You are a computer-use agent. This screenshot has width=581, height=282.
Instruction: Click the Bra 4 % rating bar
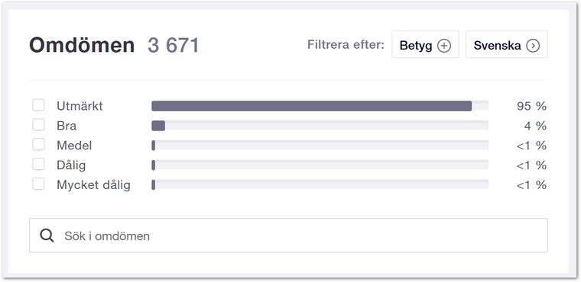click(x=320, y=126)
